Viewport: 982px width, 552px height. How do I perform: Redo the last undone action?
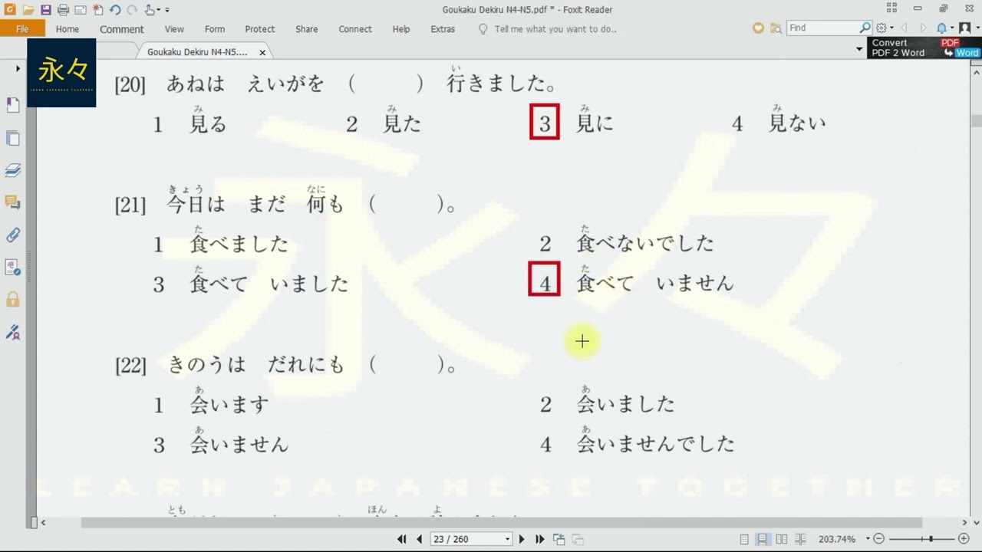[132, 10]
